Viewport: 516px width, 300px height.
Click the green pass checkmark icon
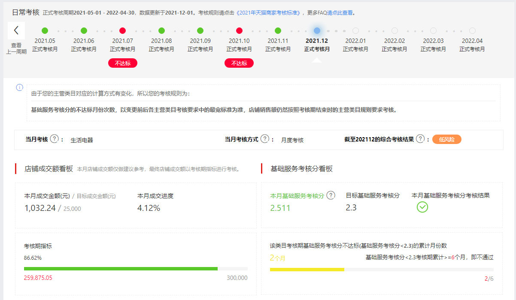pos(422,207)
